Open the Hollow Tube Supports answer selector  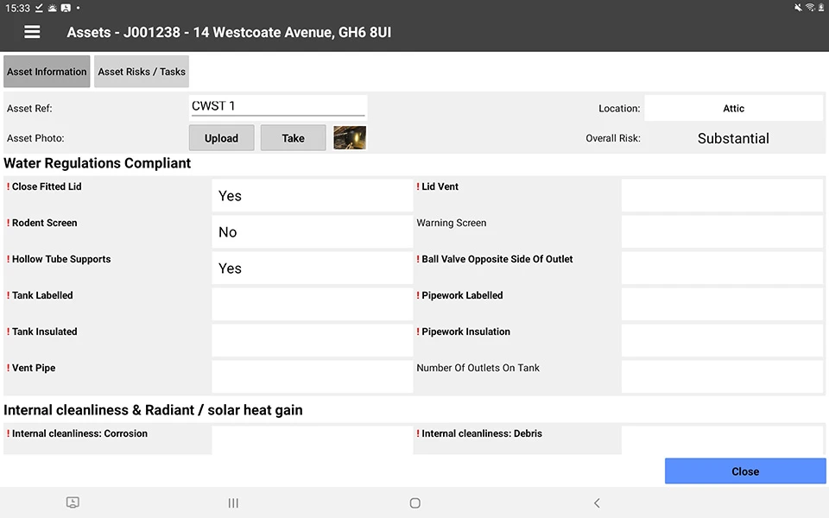(312, 268)
